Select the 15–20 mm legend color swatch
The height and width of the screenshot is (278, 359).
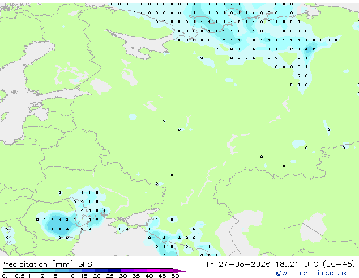(x=88, y=271)
